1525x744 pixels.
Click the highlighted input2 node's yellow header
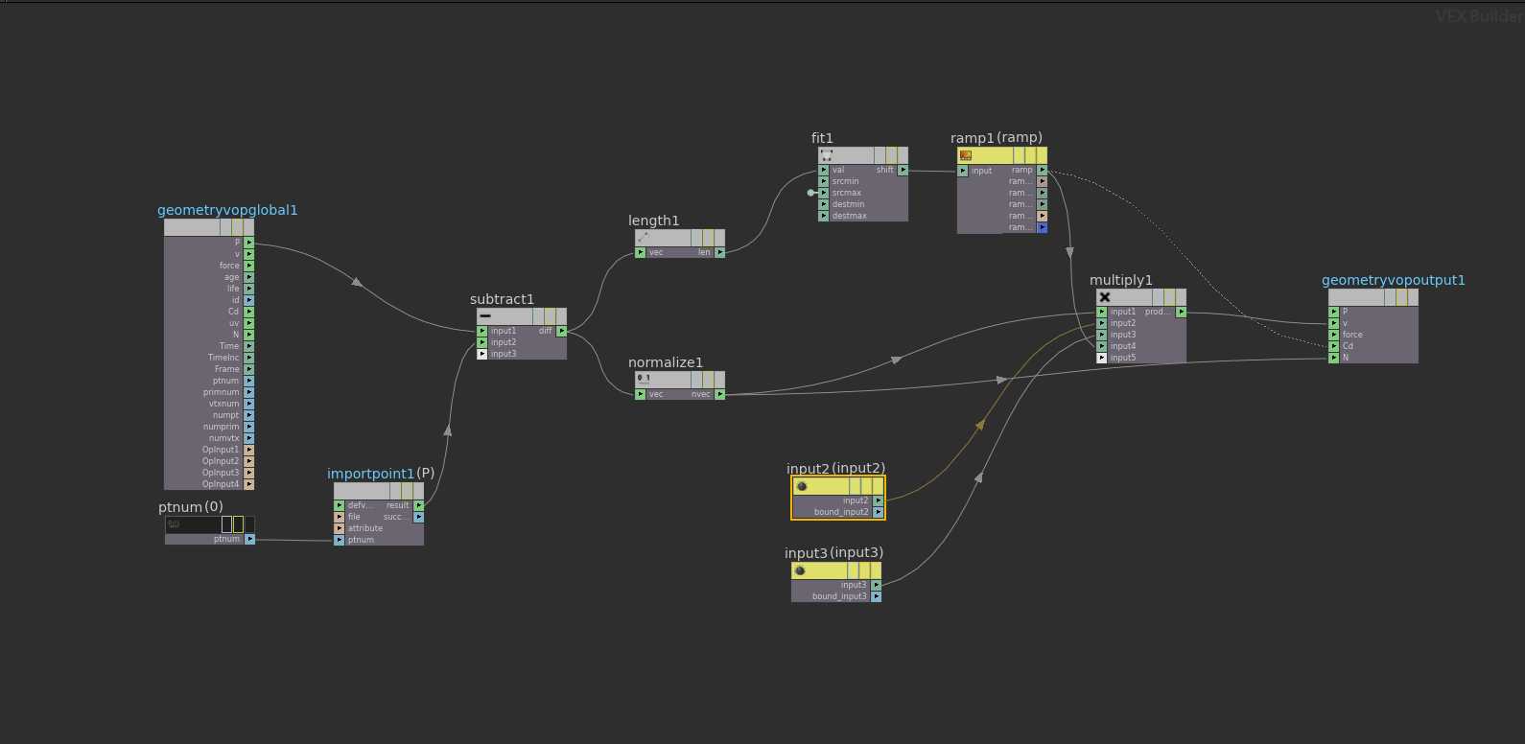pyautogui.click(x=837, y=486)
